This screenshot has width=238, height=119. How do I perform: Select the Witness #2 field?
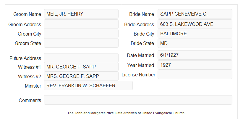[81, 76]
